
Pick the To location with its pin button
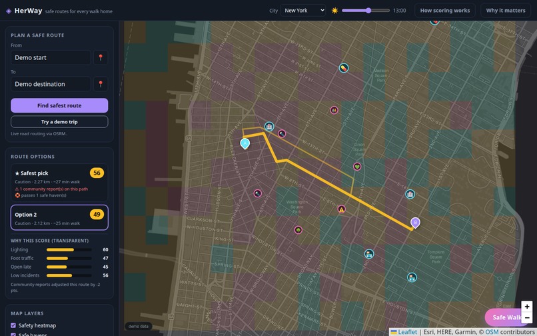point(101,84)
